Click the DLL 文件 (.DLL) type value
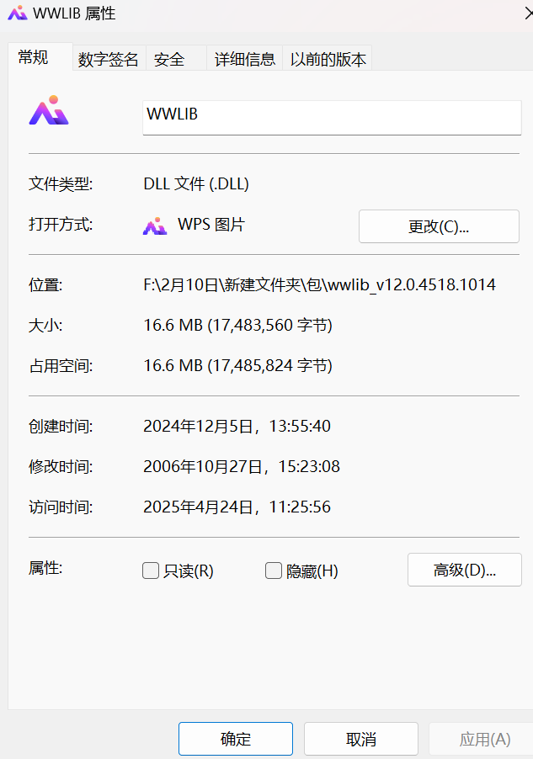This screenshot has width=533, height=759. tap(196, 184)
